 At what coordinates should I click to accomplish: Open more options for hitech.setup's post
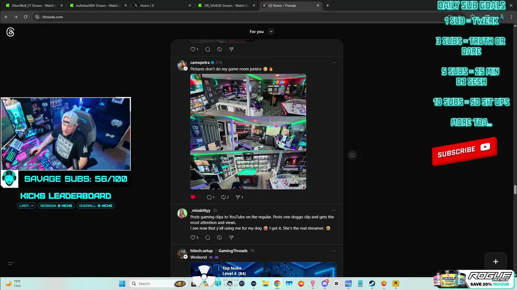pos(333,251)
